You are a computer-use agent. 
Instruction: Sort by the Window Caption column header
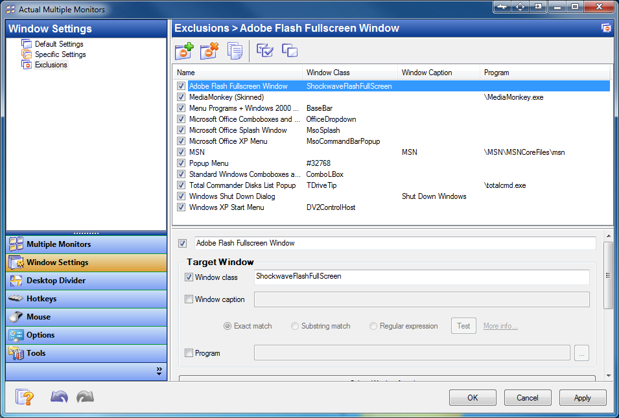[439, 73]
